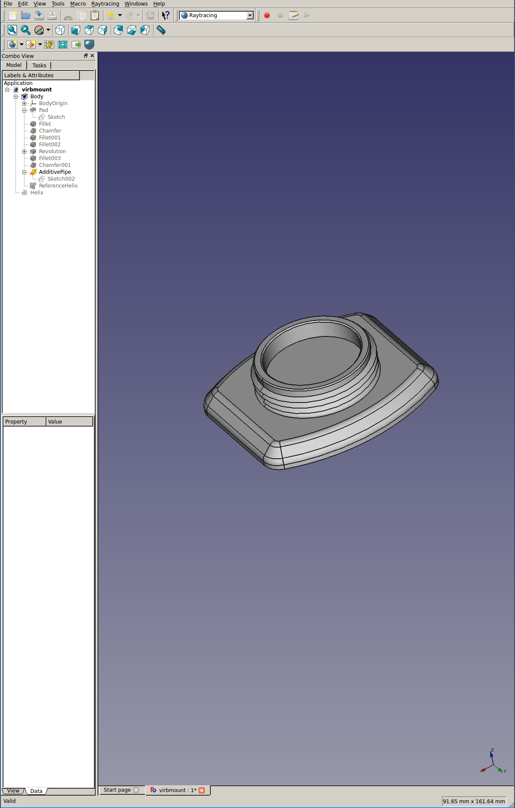
Task: Click the Fit All view icon
Action: click(12, 30)
